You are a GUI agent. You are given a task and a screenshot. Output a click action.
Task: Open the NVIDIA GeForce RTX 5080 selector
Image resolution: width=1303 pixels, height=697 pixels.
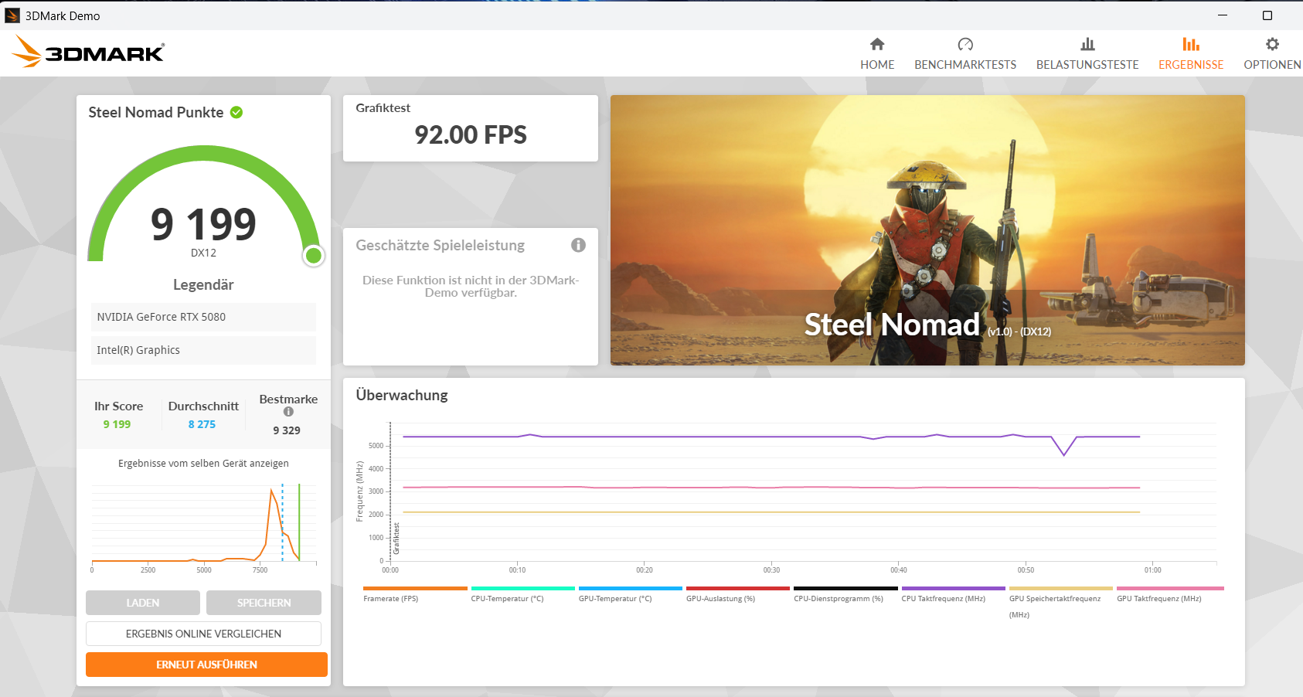(203, 317)
